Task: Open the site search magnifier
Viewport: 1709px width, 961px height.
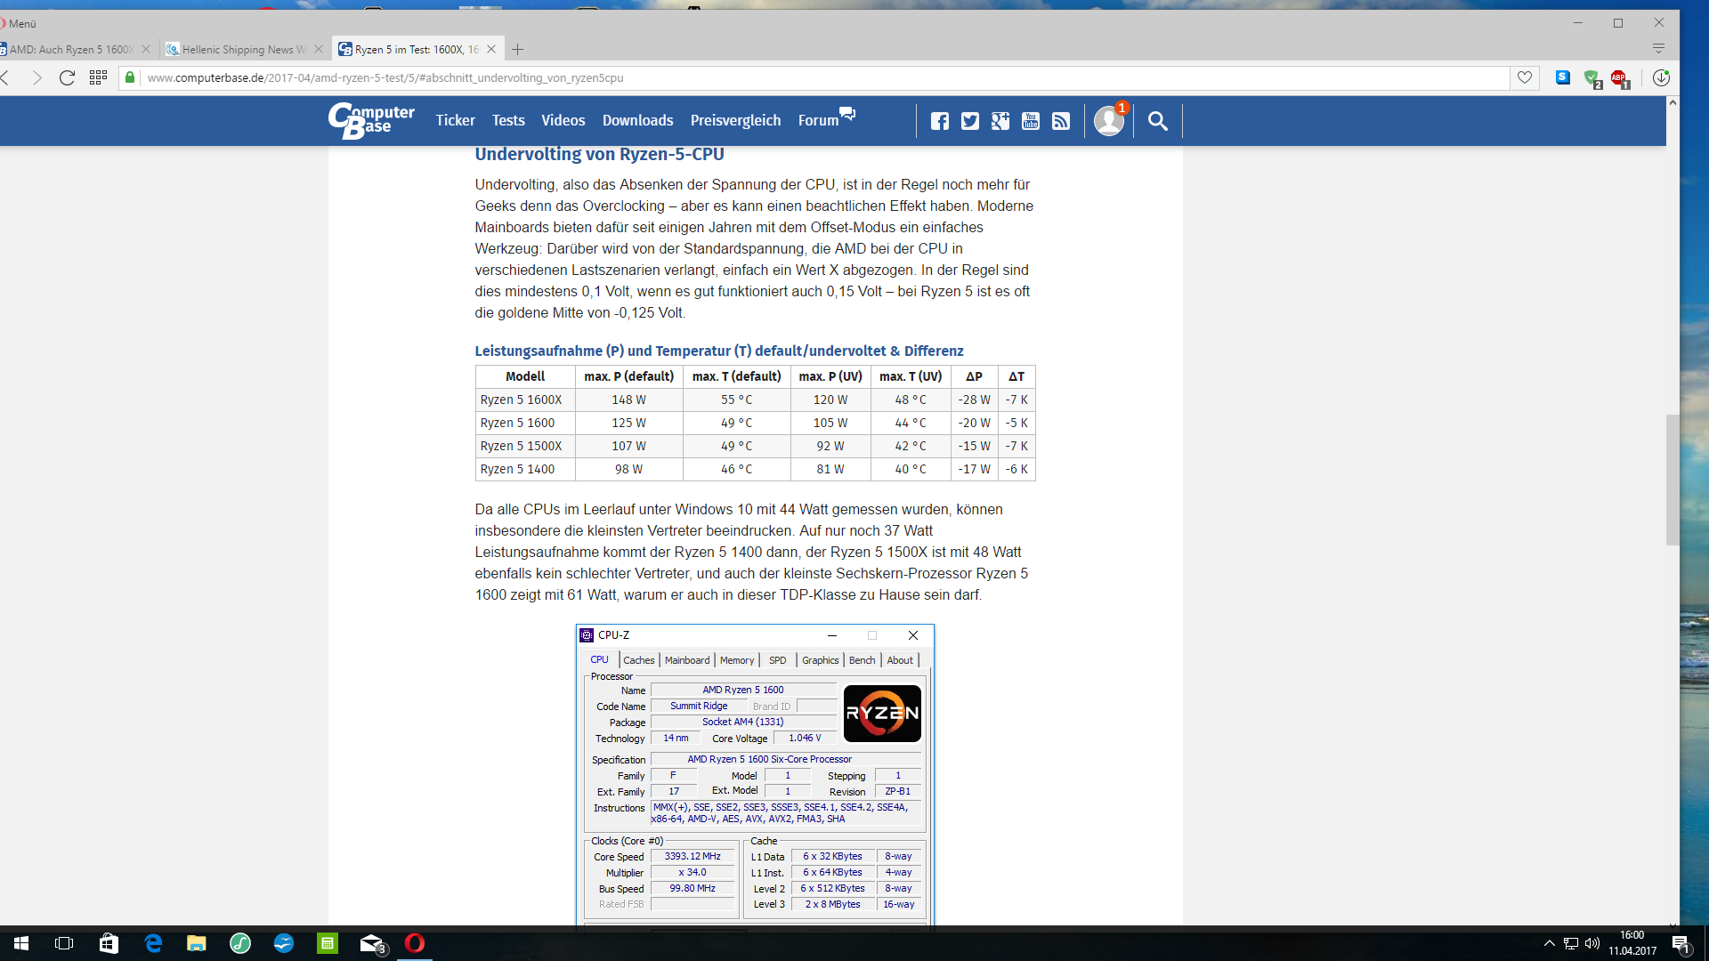Action: (x=1157, y=121)
